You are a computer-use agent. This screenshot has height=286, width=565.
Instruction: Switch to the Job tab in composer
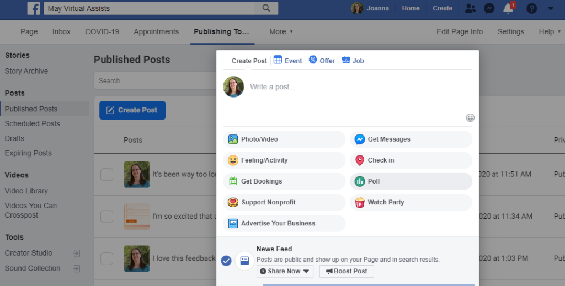[353, 61]
